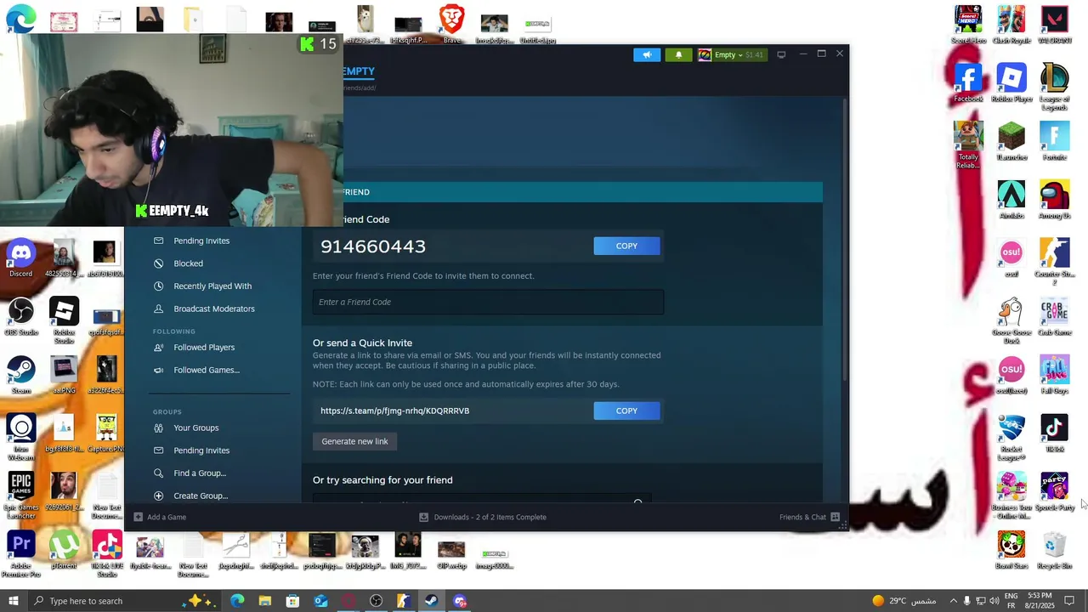Screen dimensions: 1088x612
Task: Open Friends & Chat in Steam
Action: point(809,517)
